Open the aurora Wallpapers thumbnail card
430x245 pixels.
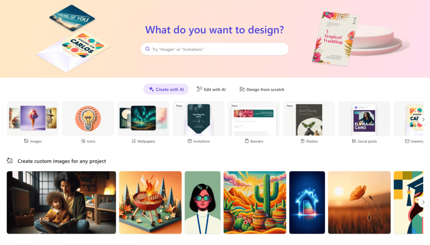pos(143,118)
